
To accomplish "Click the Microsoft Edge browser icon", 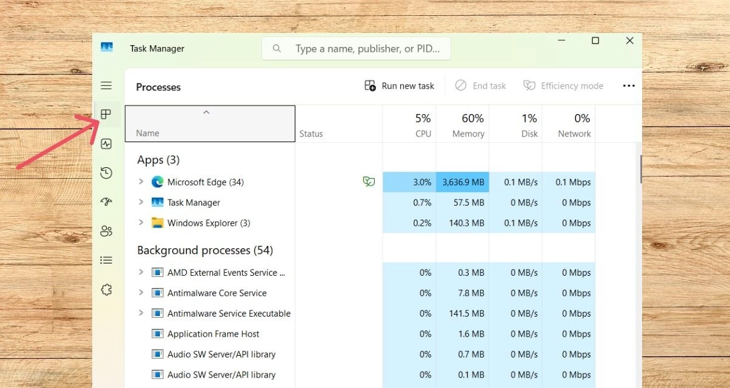I will [x=157, y=182].
